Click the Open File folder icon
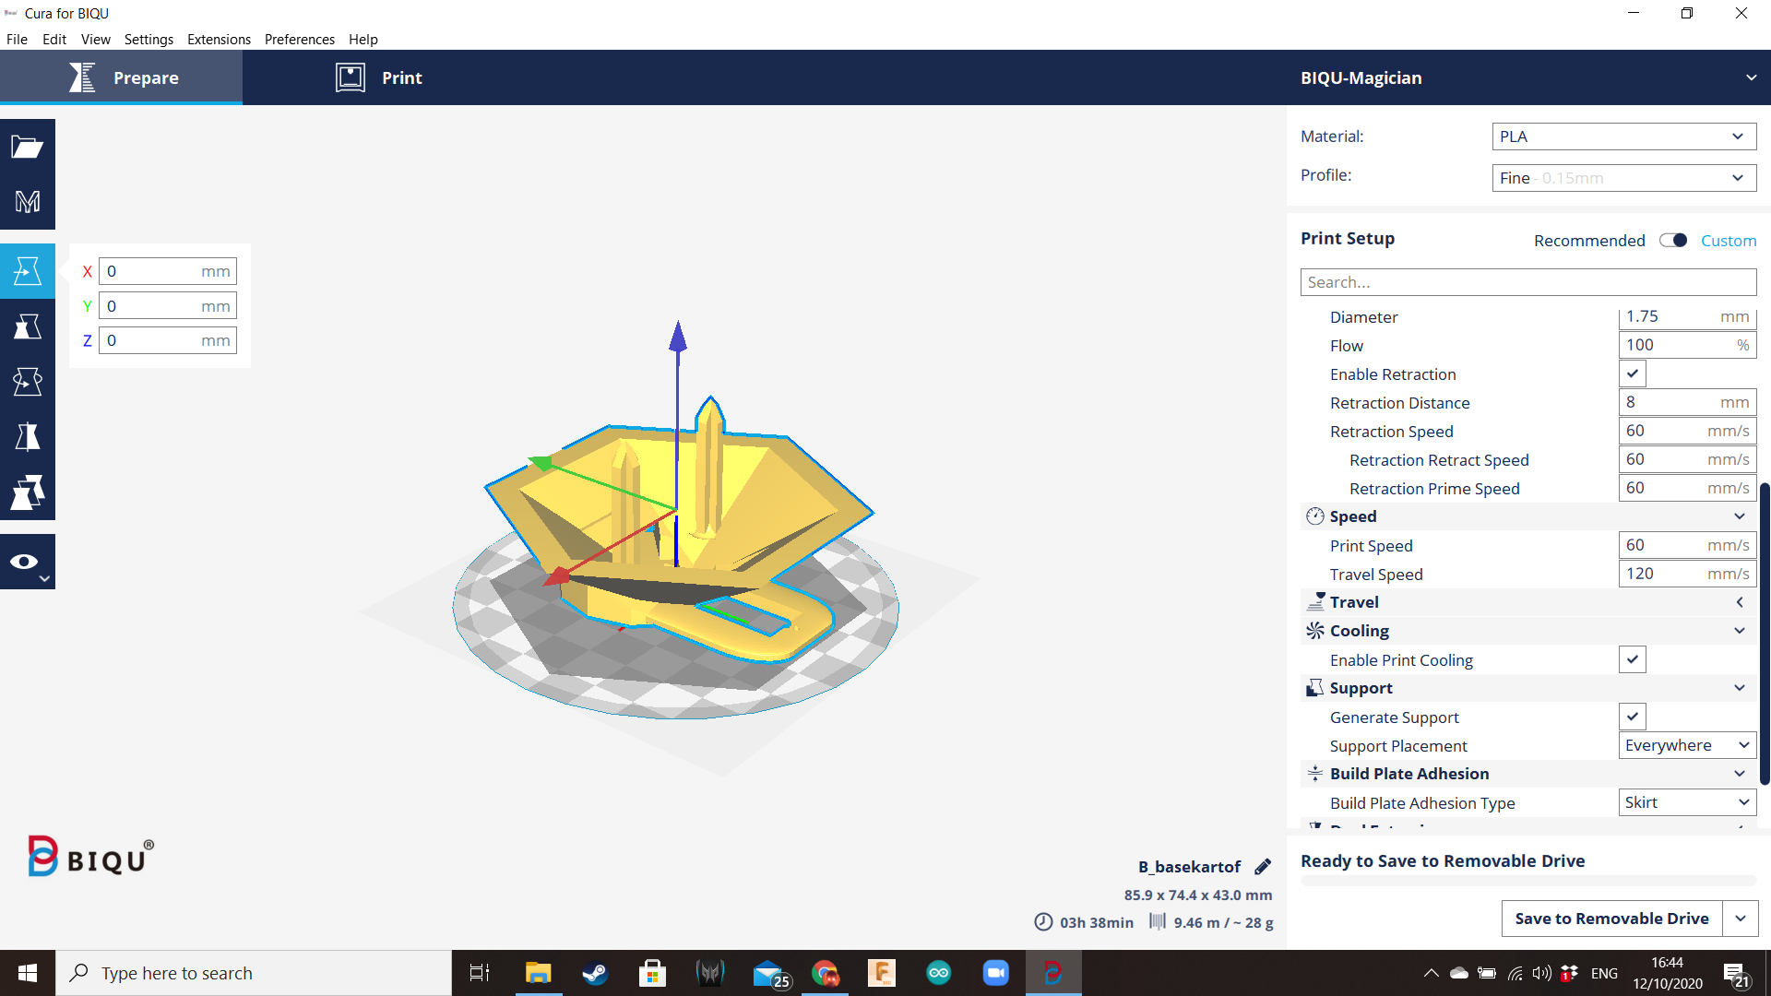 pos(27,147)
